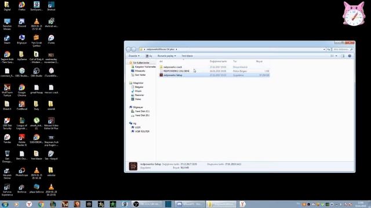
Task: Click Yeni klasör toolbar button
Action: (187, 56)
